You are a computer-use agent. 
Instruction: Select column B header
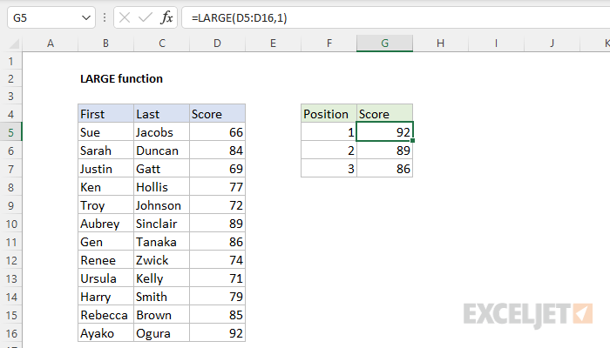coord(105,43)
